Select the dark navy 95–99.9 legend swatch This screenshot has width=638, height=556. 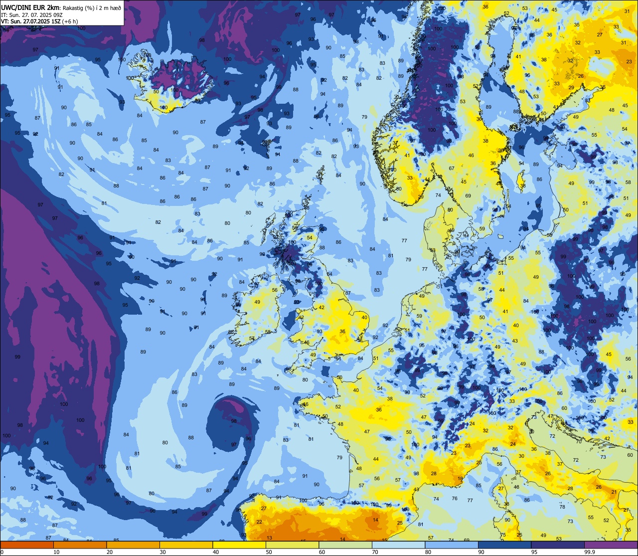(558, 545)
